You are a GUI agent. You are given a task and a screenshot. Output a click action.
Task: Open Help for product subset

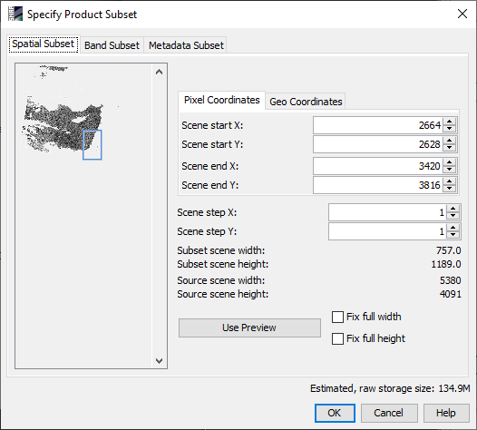(446, 413)
